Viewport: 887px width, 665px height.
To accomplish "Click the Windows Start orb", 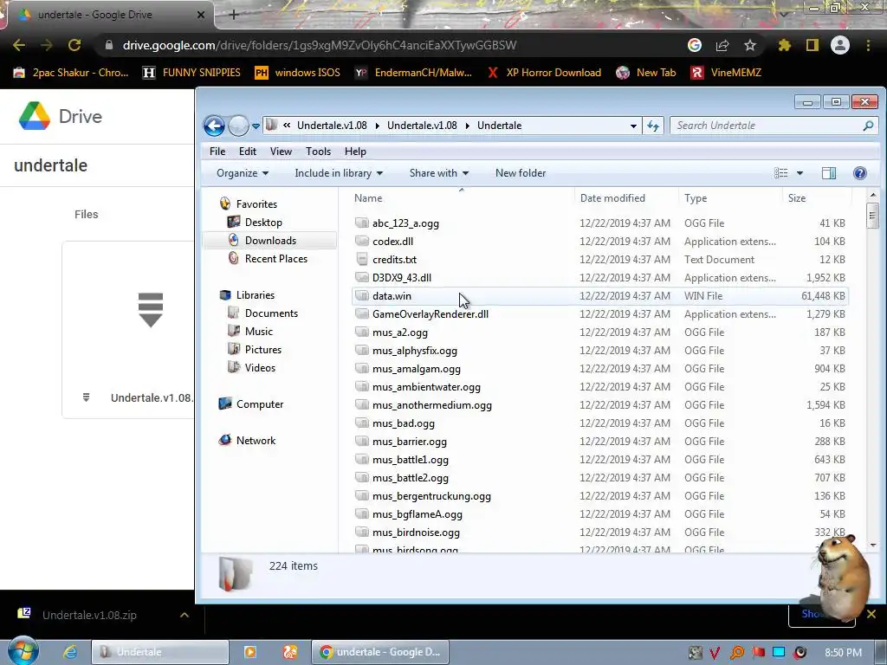I will pyautogui.click(x=23, y=651).
